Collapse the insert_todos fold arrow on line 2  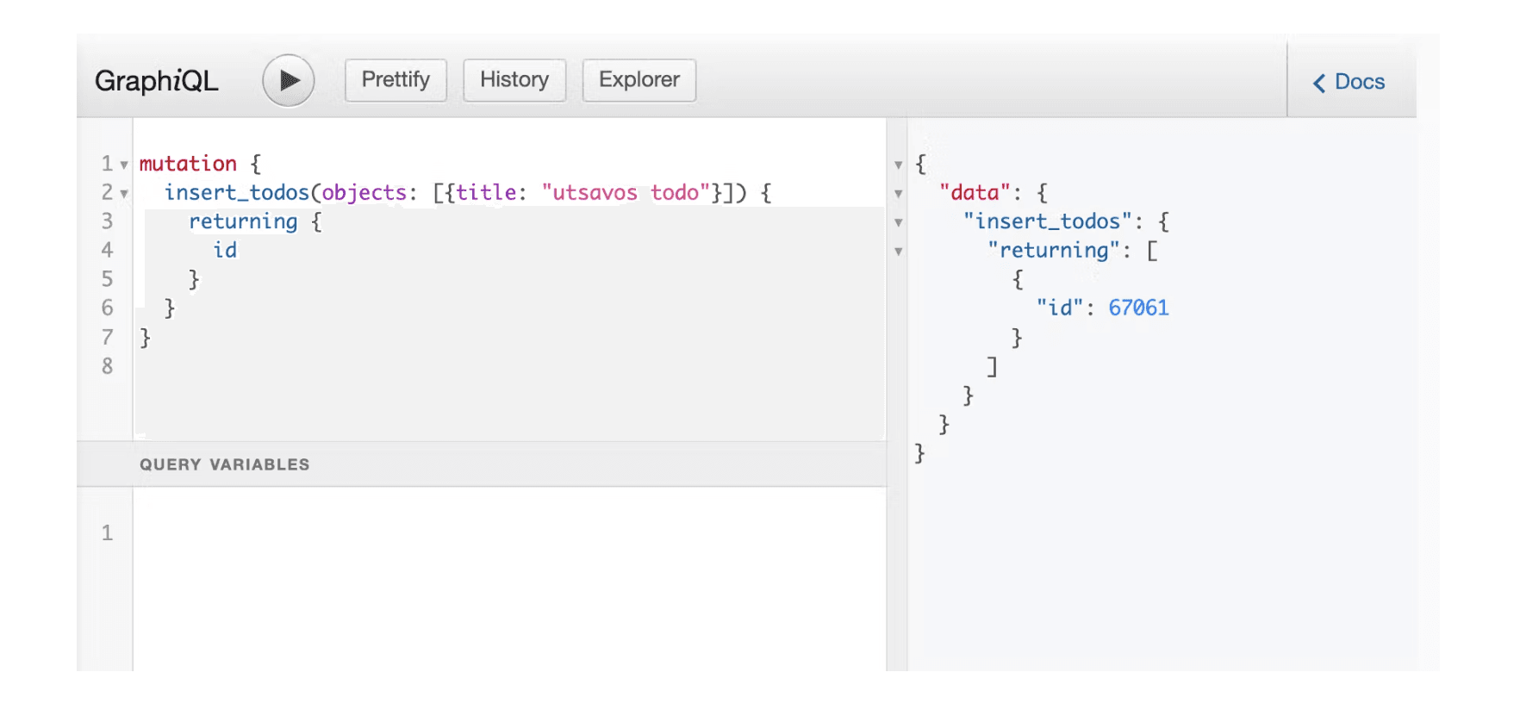[x=124, y=194]
